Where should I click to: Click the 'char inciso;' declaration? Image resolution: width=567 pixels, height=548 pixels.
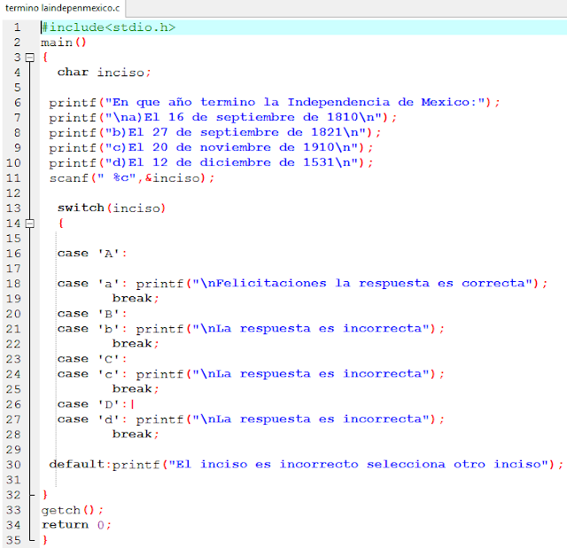coord(105,73)
